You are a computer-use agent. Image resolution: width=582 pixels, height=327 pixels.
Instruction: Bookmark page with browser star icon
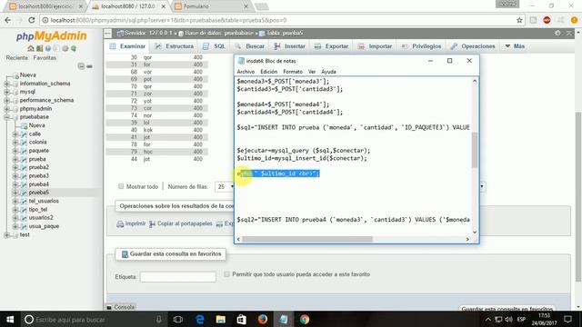pyautogui.click(x=519, y=20)
